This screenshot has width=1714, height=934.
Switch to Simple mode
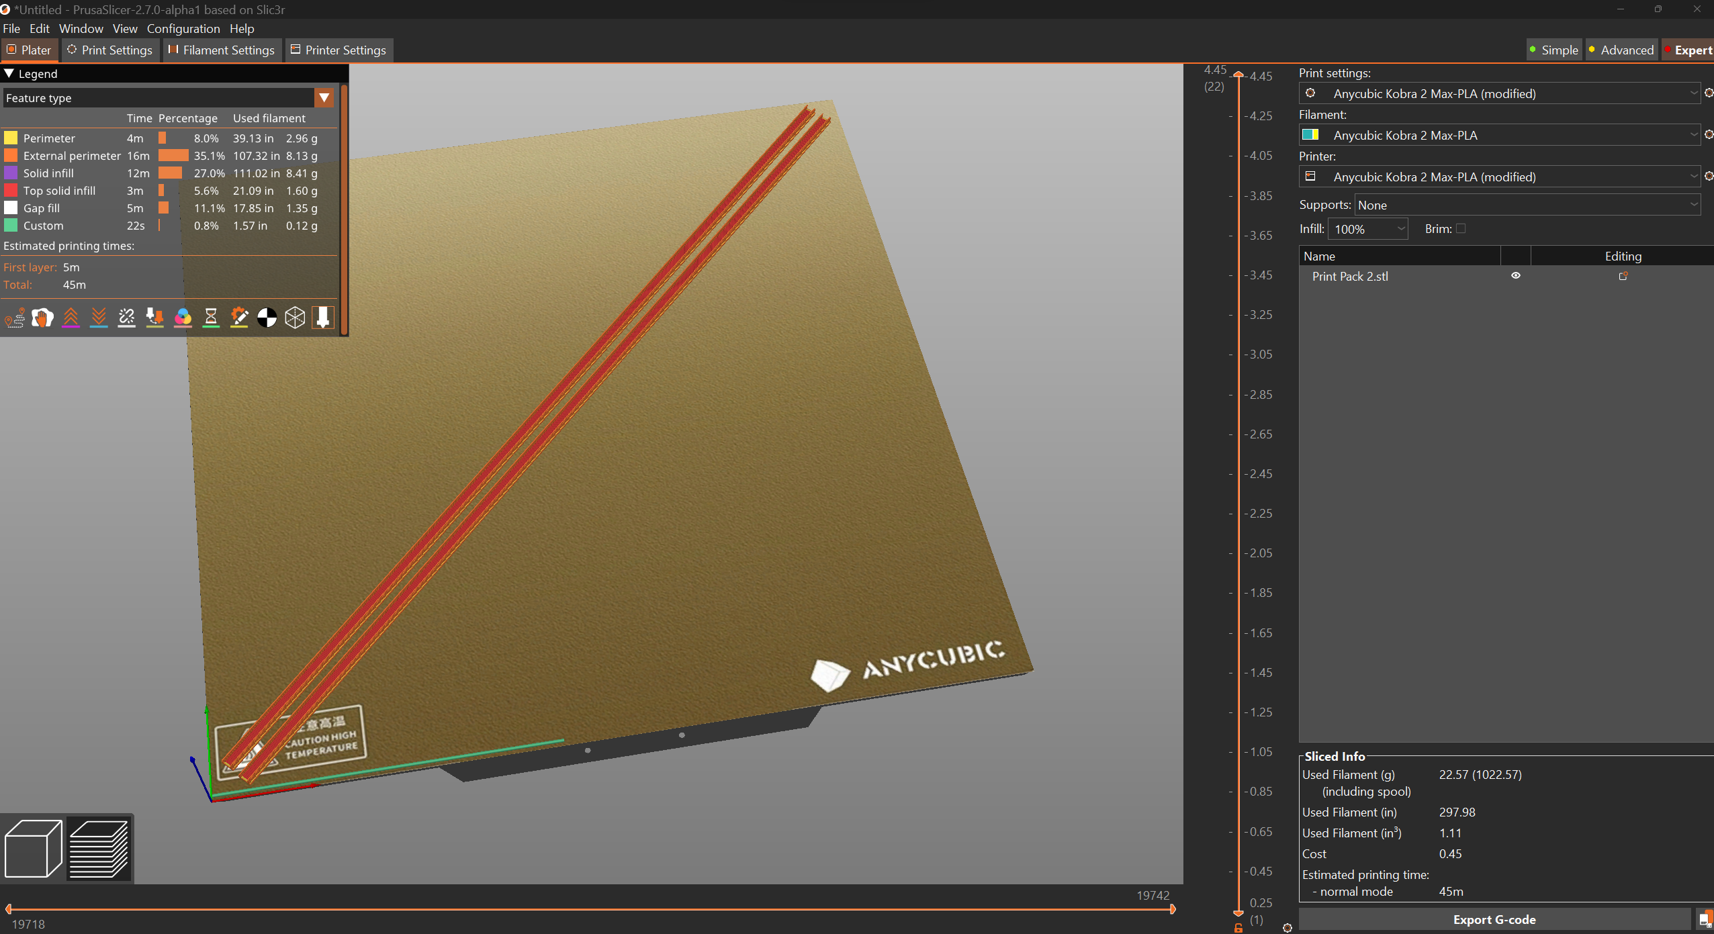tap(1553, 50)
